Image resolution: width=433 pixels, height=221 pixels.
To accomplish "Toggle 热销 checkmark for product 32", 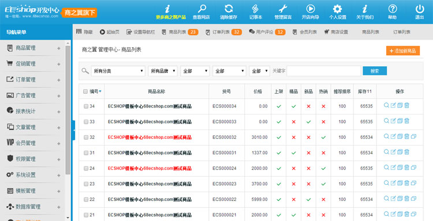I will (323, 138).
